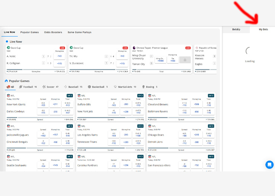The height and width of the screenshot is (196, 275).
Task: Open the blue live chat bubble
Action: click(269, 165)
